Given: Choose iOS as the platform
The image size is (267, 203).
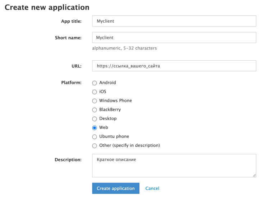Looking at the screenshot, I should [x=95, y=92].
